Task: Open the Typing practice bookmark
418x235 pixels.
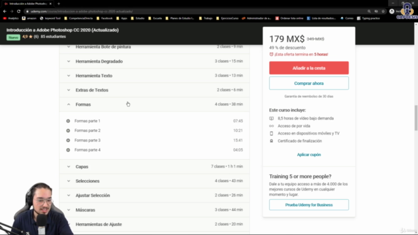Action: (x=368, y=18)
